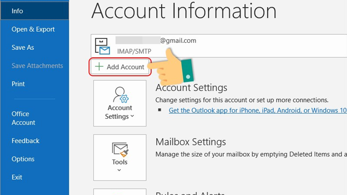Select the Info tab in sidebar
Image resolution: width=347 pixels, height=195 pixels.
coord(17,11)
